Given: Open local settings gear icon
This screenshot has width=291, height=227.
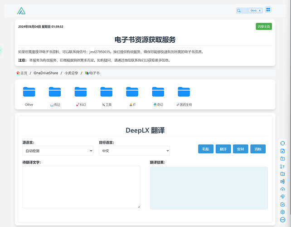Looking at the screenshot, I should [282, 212].
